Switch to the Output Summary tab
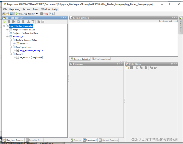183x144 pixels. tap(108, 140)
